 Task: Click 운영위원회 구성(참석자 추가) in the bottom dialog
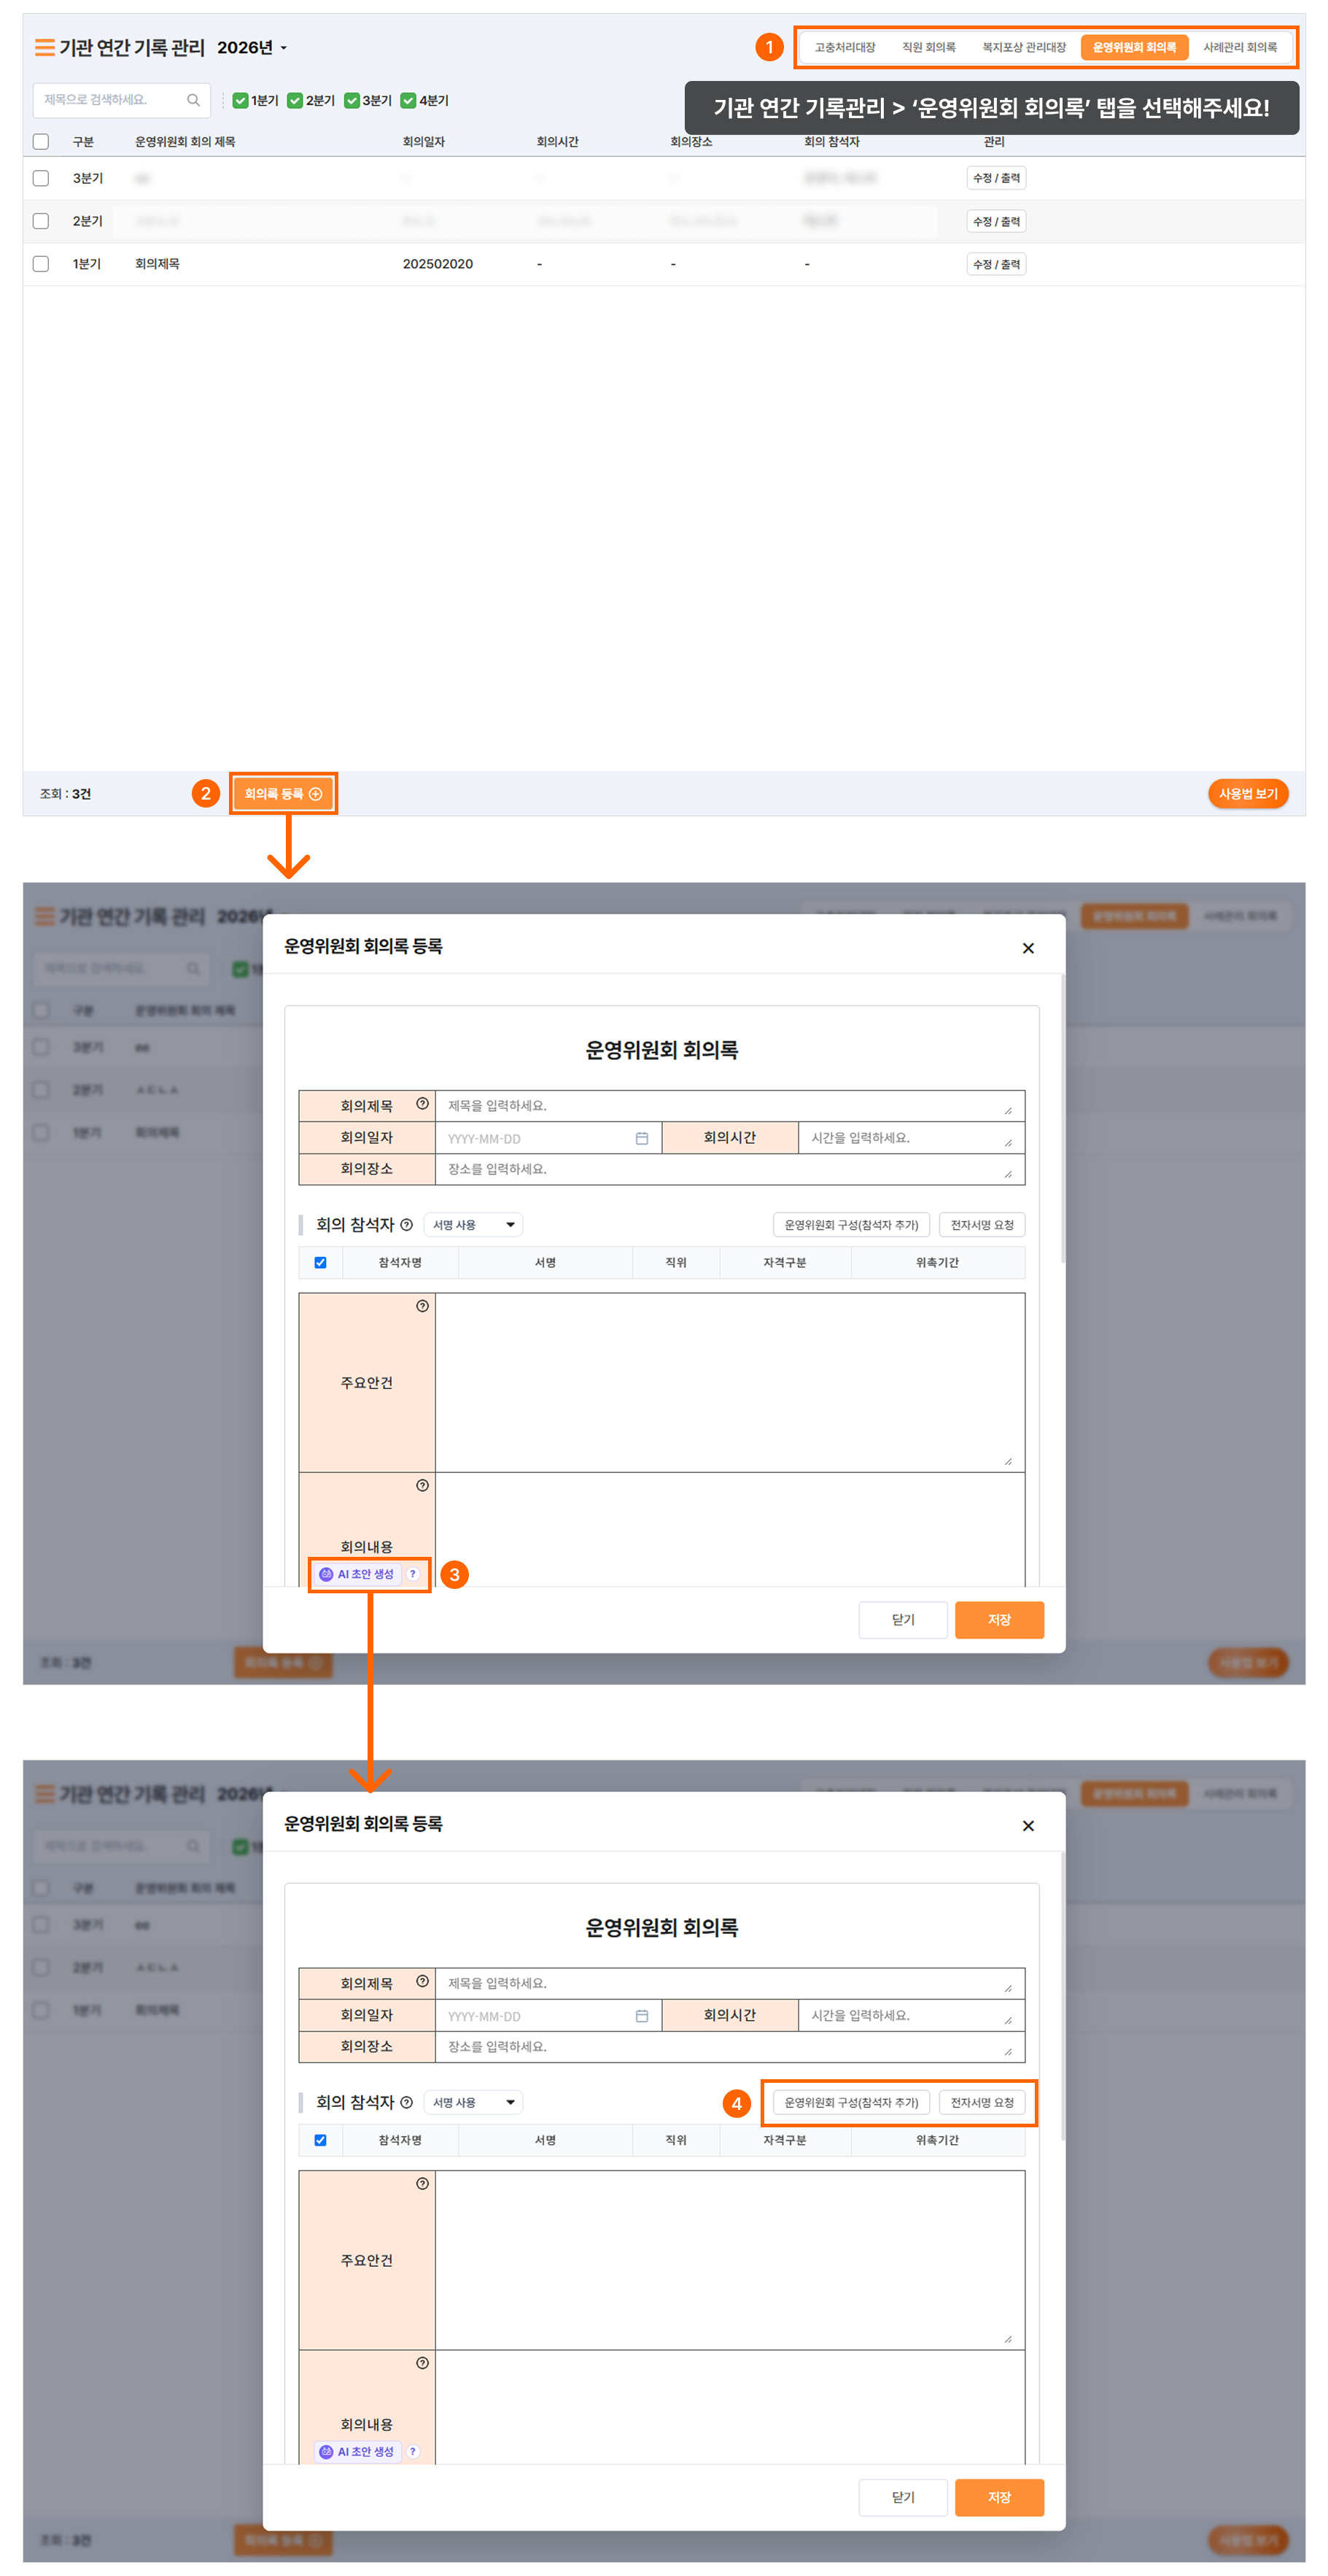tap(851, 2102)
